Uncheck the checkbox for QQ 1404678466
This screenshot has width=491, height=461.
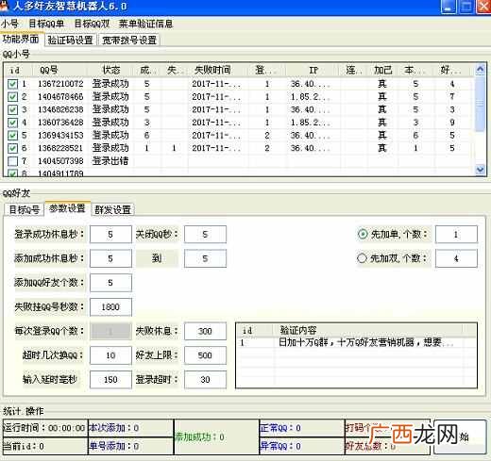pos(12,97)
